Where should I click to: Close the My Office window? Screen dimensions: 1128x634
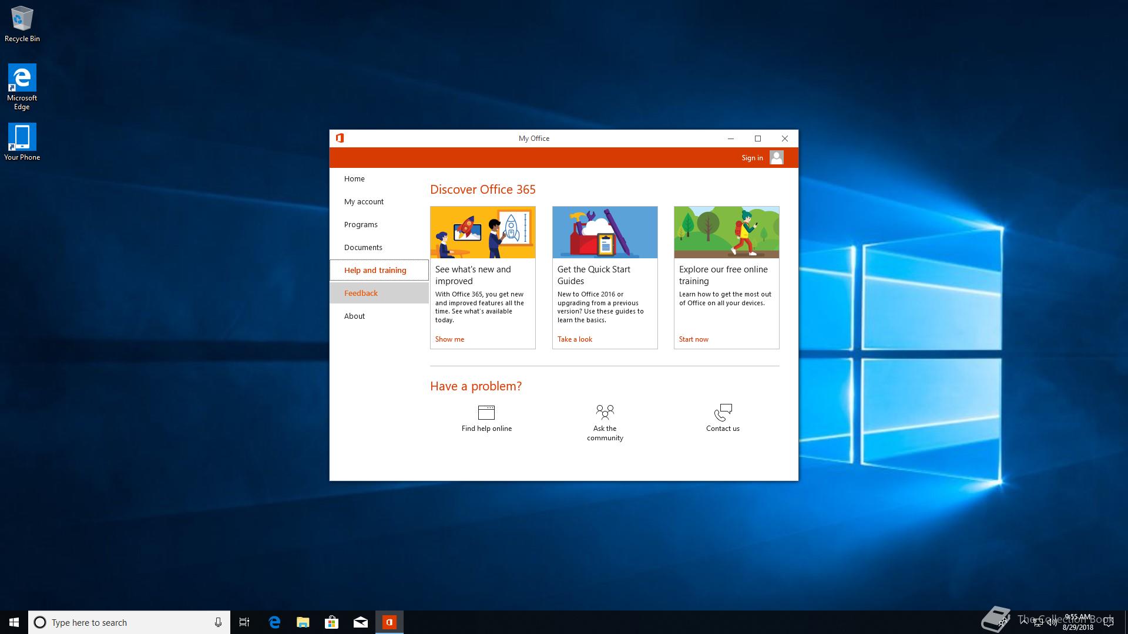(x=785, y=139)
